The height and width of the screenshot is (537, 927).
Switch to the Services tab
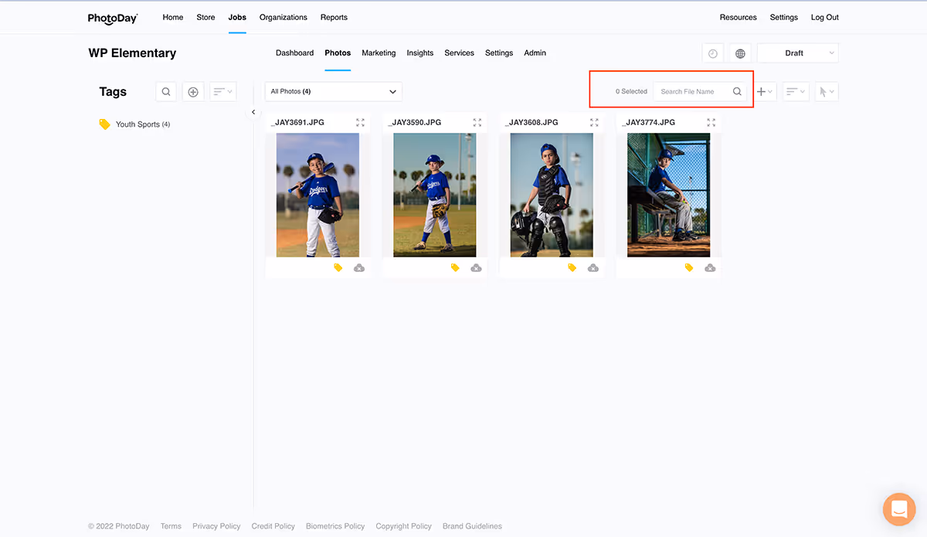click(459, 53)
